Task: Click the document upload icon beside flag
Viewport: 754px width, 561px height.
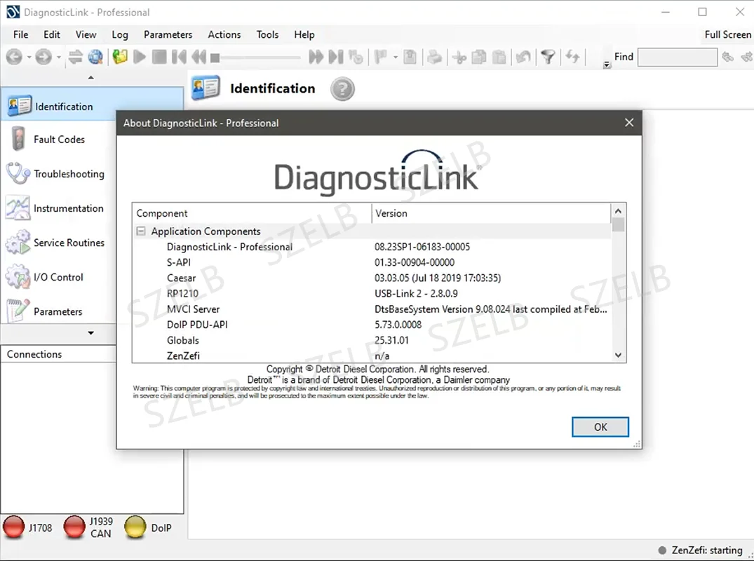Action: pyautogui.click(x=410, y=58)
